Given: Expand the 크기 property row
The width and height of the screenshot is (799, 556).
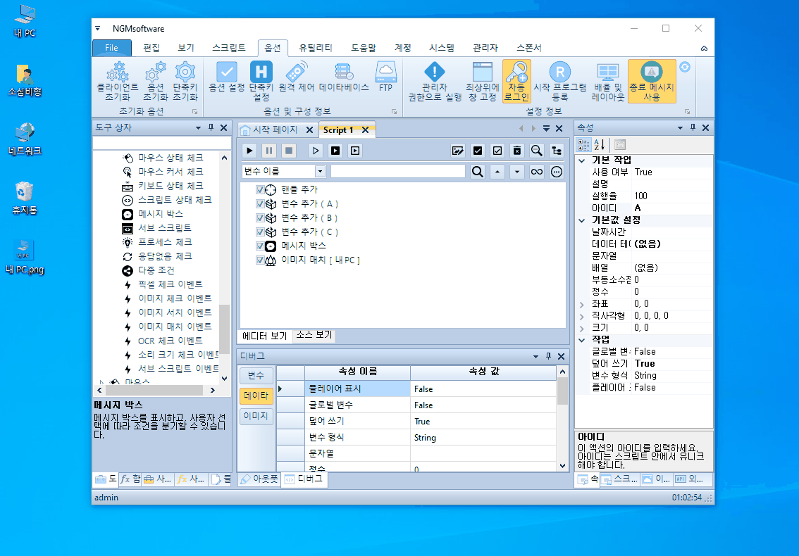Looking at the screenshot, I should 582,328.
